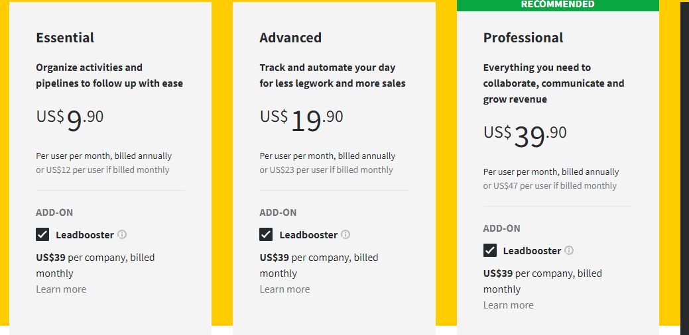The image size is (689, 335).
Task: Select the Advanced plan heading
Action: point(290,38)
